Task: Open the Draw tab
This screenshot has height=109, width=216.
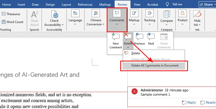Action: click(x=35, y=4)
